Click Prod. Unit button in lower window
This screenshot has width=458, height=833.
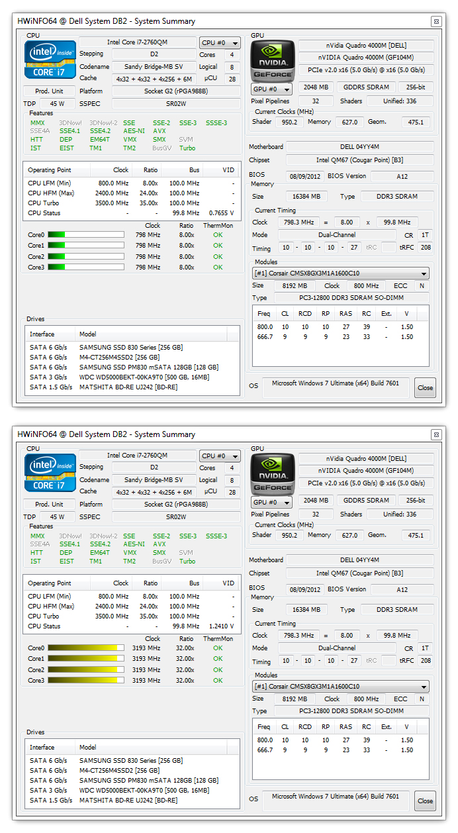click(50, 504)
